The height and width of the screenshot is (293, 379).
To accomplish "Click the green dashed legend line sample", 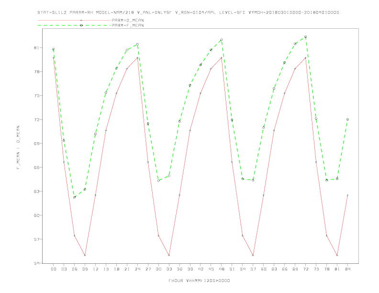I will 74,25.
